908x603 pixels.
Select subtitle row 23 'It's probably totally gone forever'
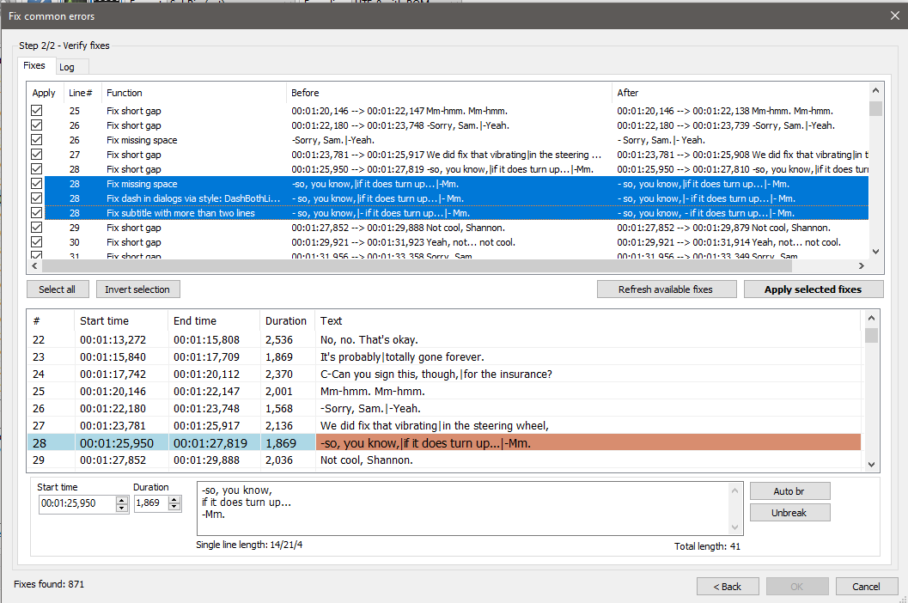click(444, 356)
